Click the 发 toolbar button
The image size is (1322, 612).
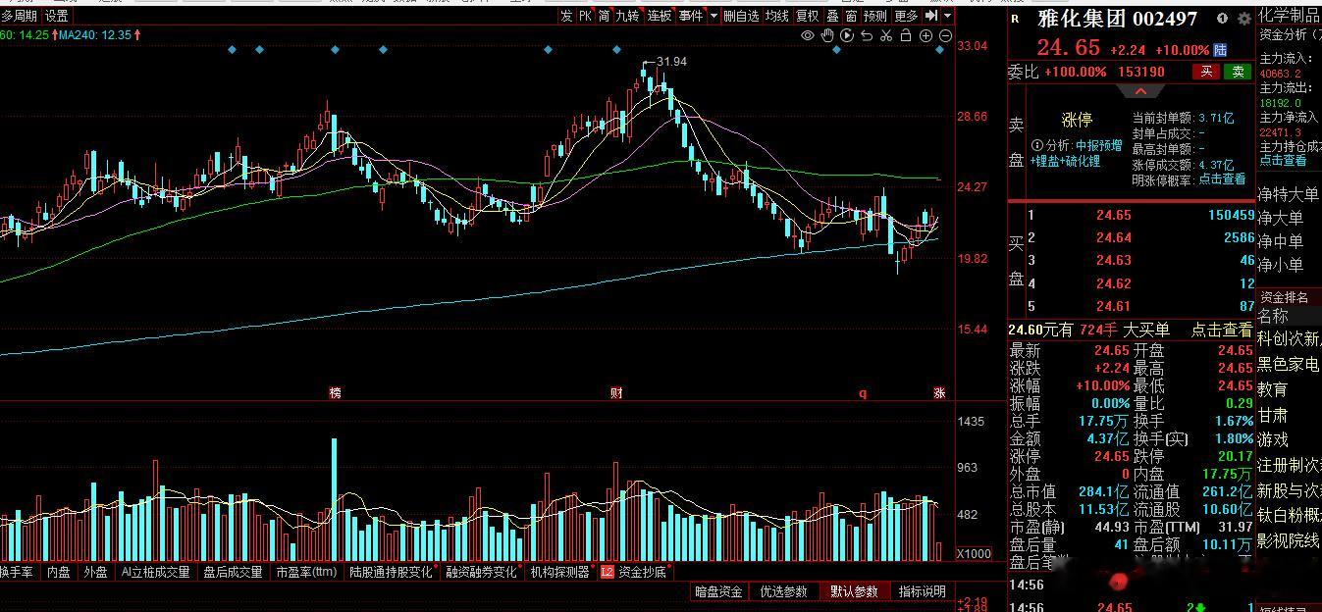pos(566,15)
